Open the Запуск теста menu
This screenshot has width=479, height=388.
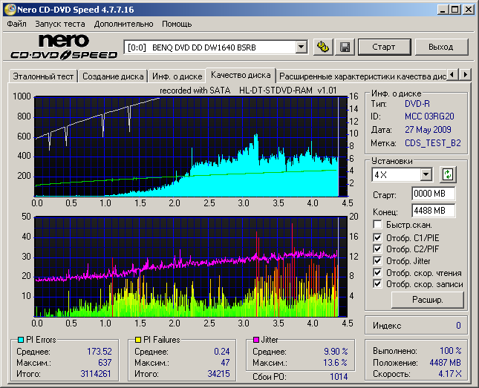click(60, 24)
